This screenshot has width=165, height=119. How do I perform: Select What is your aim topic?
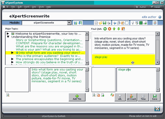point(49,50)
